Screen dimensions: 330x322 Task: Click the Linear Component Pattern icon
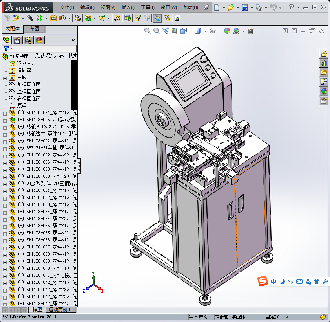pyautogui.click(x=39, y=18)
